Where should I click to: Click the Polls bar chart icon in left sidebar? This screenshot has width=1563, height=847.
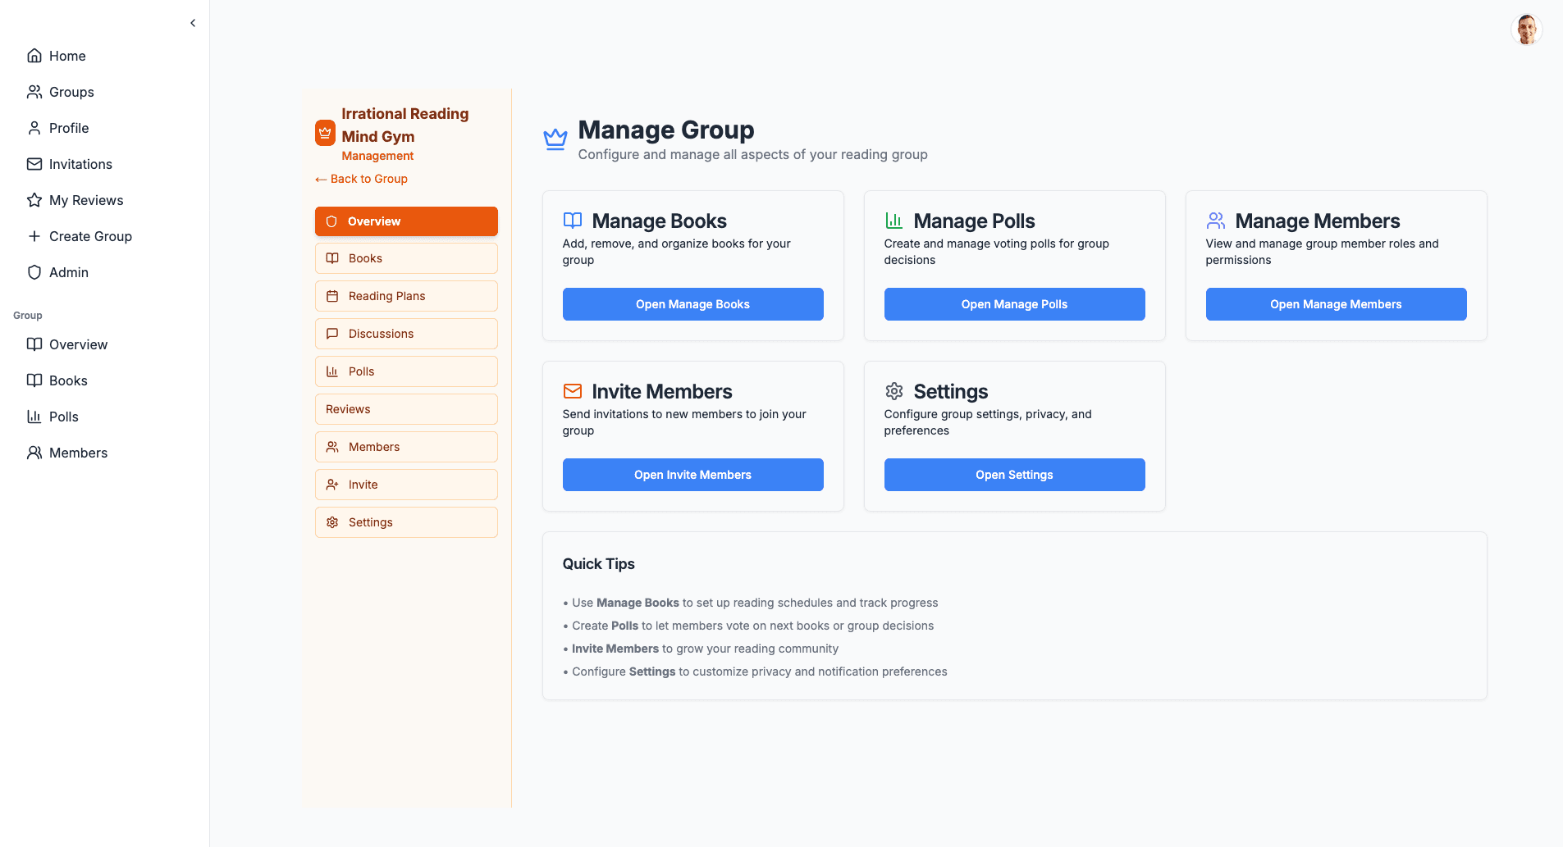34,417
